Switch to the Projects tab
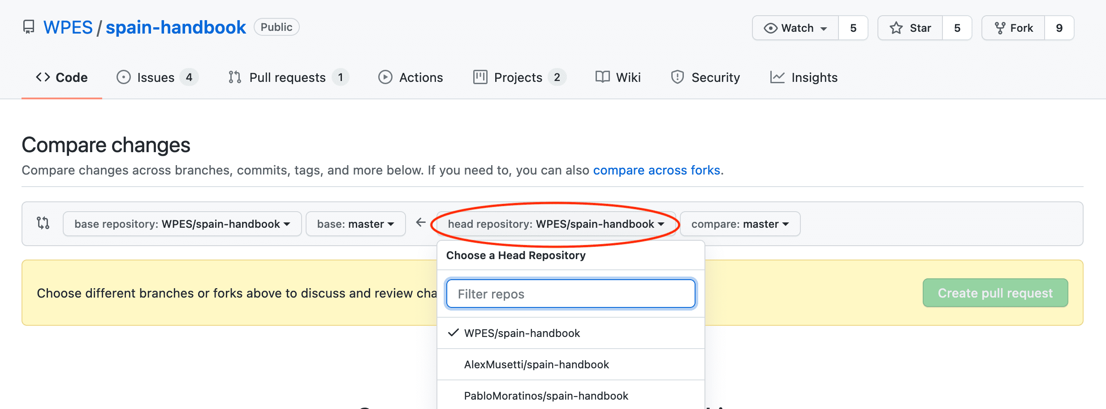This screenshot has width=1106, height=409. coord(519,77)
